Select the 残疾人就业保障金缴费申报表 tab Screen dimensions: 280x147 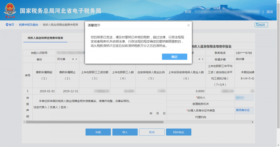45,38
